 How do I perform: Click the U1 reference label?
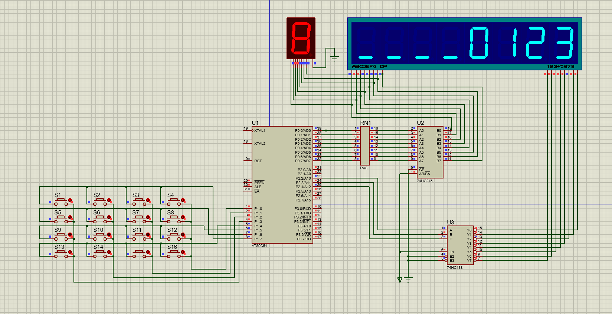(255, 123)
